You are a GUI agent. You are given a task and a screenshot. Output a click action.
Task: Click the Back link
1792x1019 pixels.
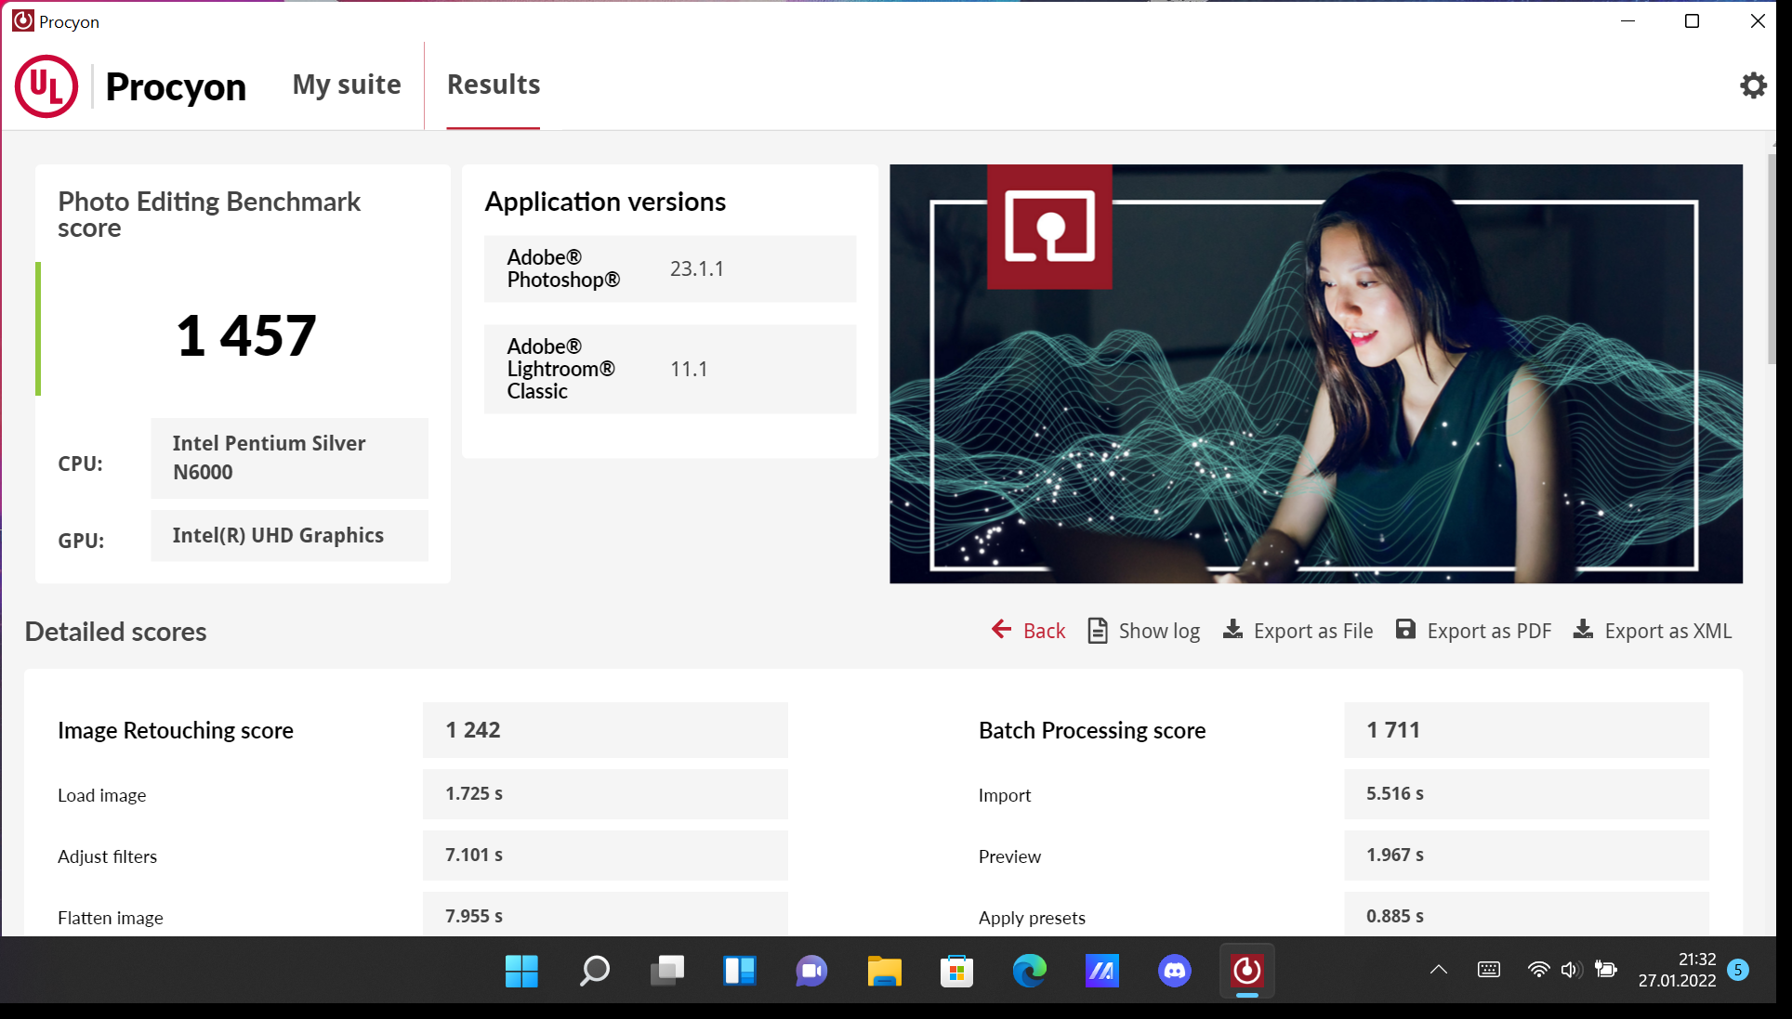pos(1044,631)
